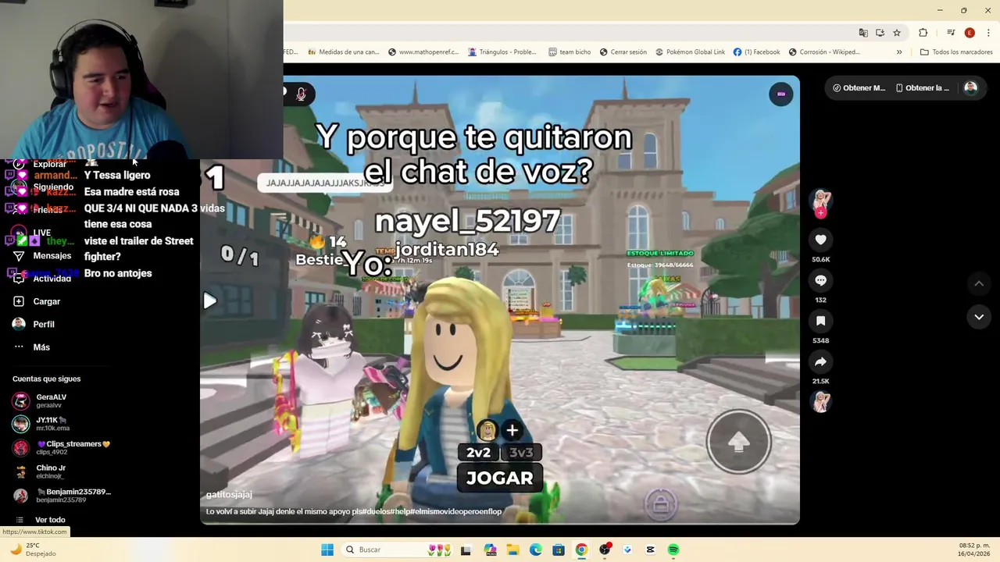Open Medidas de una can... bookmark
Viewport: 1000px width, 562px height.
click(x=343, y=52)
